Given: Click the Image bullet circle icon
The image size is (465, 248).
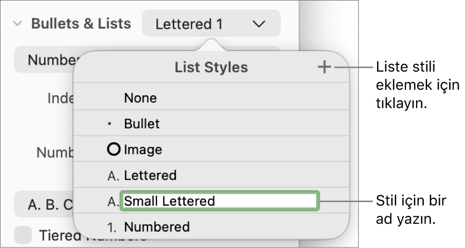Looking at the screenshot, I should (113, 150).
